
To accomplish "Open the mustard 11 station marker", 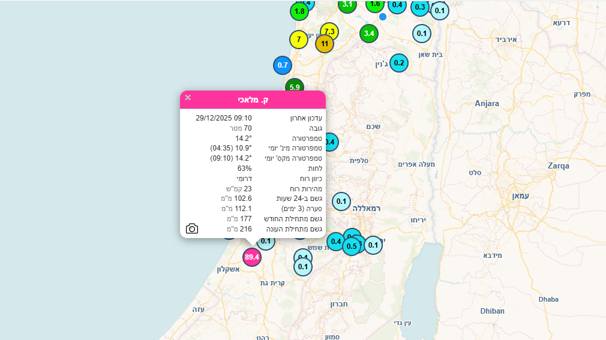I will coord(325,44).
